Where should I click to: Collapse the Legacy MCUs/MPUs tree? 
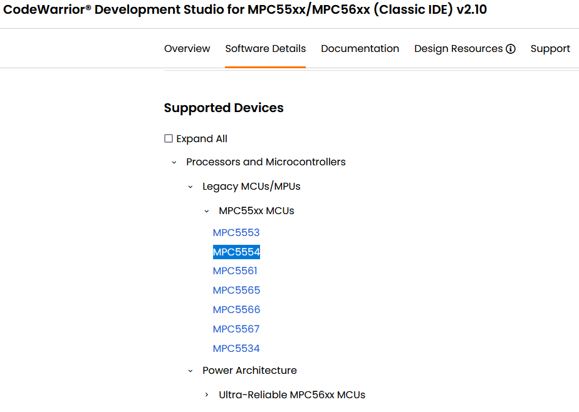click(190, 186)
